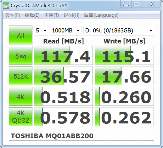The width and height of the screenshot is (163, 148).
Task: Open the 編輯(E) menu
Action: (x=32, y=15)
